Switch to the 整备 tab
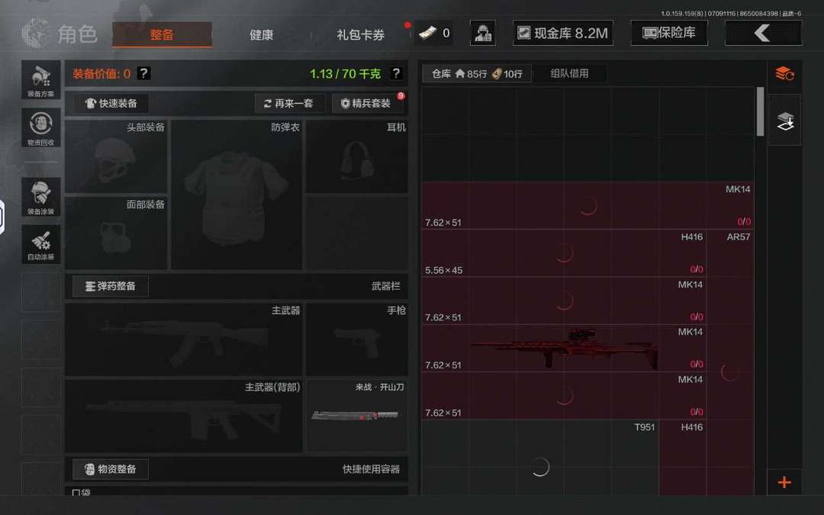Image resolution: width=824 pixels, height=515 pixels. [x=162, y=34]
